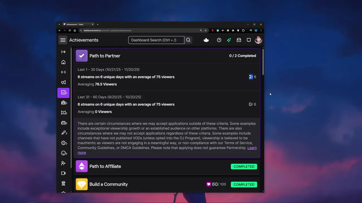362x203 pixels.
Task: Click the site info icon in address bar
Action: pos(81,30)
